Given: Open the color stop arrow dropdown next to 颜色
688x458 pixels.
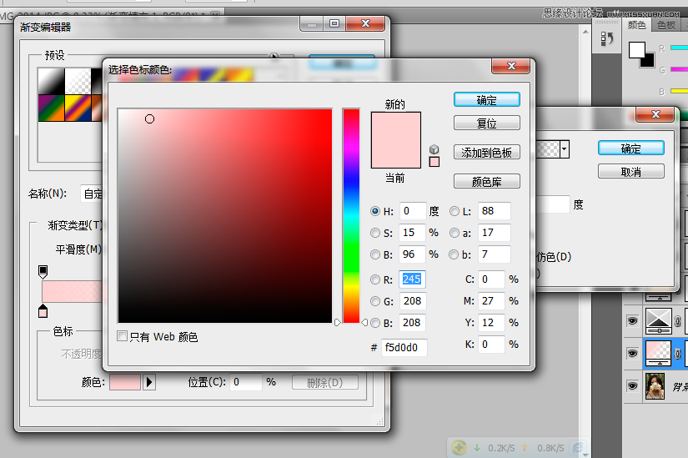Looking at the screenshot, I should pyautogui.click(x=149, y=382).
